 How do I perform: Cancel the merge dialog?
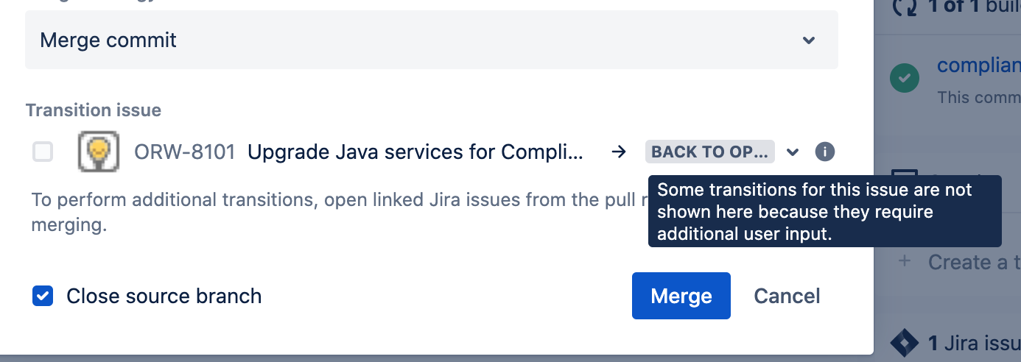pyautogui.click(x=787, y=296)
